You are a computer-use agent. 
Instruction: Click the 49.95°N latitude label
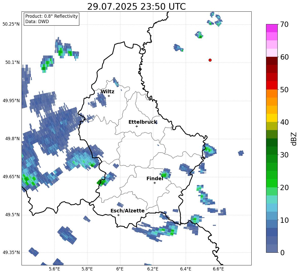[11, 100]
